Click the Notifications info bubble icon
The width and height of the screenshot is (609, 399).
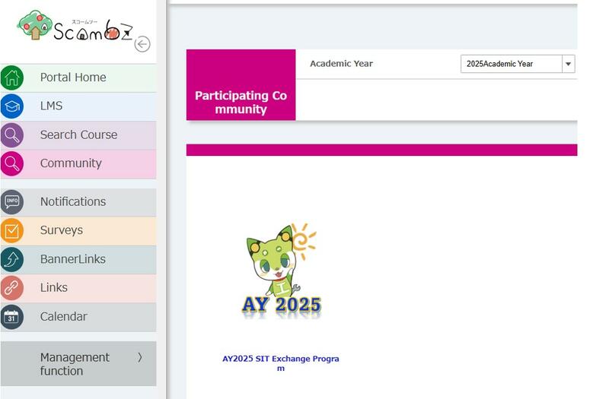12,202
